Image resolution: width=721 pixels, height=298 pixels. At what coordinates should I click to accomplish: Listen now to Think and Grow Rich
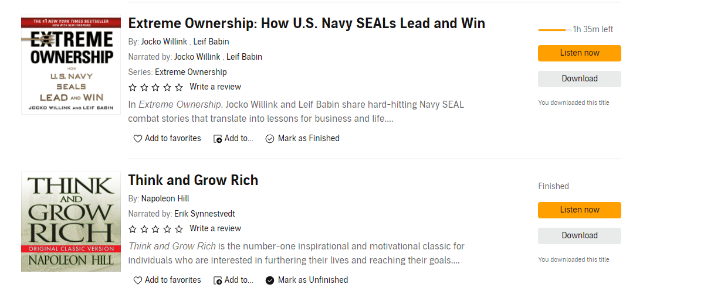point(579,210)
